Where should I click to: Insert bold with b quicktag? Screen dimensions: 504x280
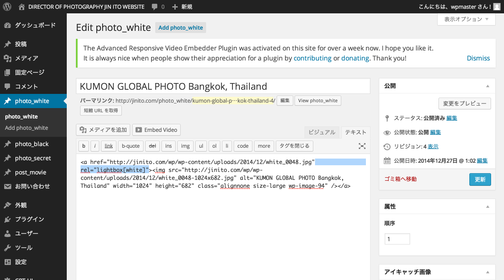tap(84, 146)
